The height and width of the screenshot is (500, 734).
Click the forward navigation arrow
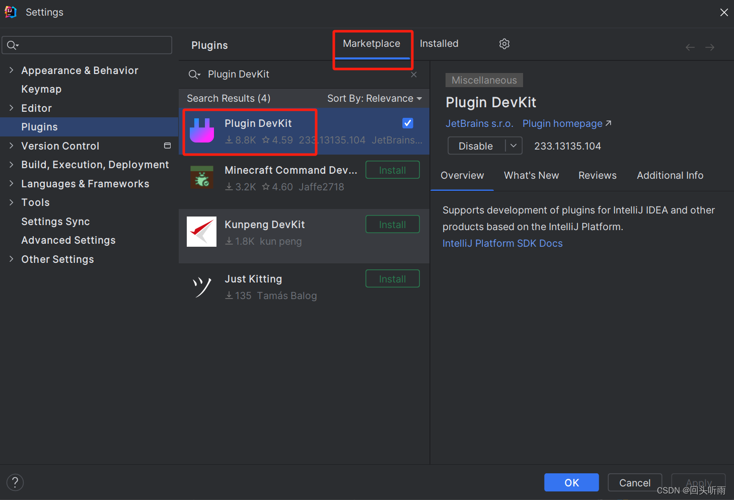pos(710,47)
